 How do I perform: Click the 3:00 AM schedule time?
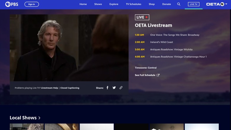coord(140,50)
